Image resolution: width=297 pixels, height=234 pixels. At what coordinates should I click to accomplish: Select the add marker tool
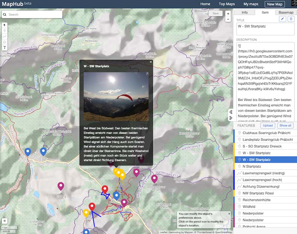[x=5, y=31]
